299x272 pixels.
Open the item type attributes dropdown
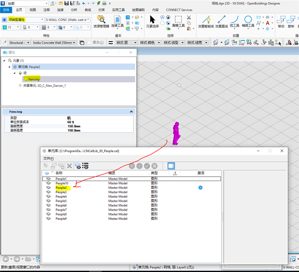(x=26, y=20)
